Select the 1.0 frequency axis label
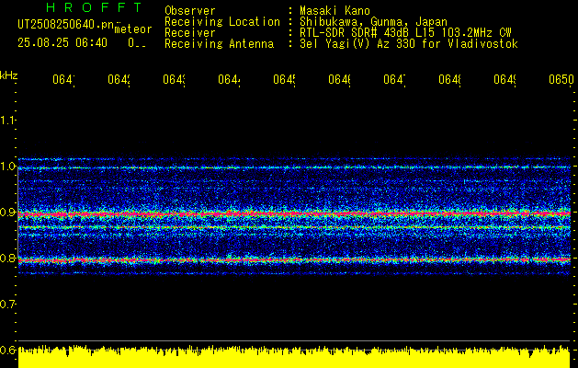578x368 pixels. [7, 167]
